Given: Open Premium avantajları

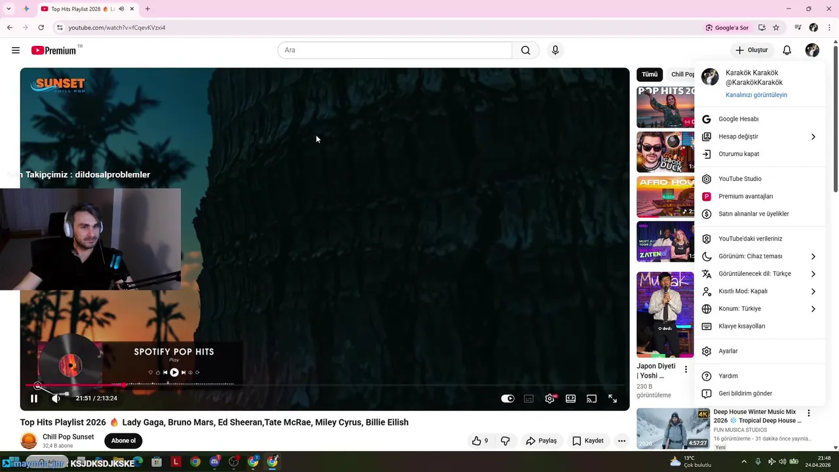Looking at the screenshot, I should tap(759, 197).
